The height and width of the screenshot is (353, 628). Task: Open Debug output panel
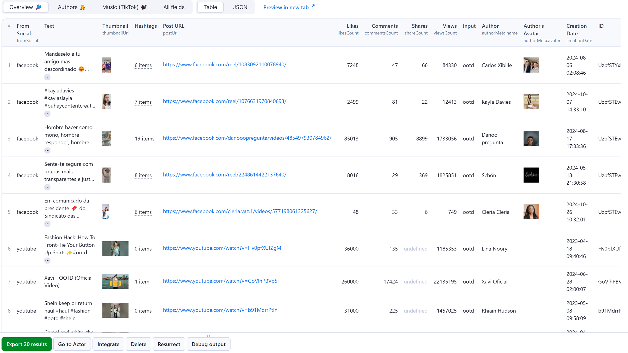[x=208, y=344]
